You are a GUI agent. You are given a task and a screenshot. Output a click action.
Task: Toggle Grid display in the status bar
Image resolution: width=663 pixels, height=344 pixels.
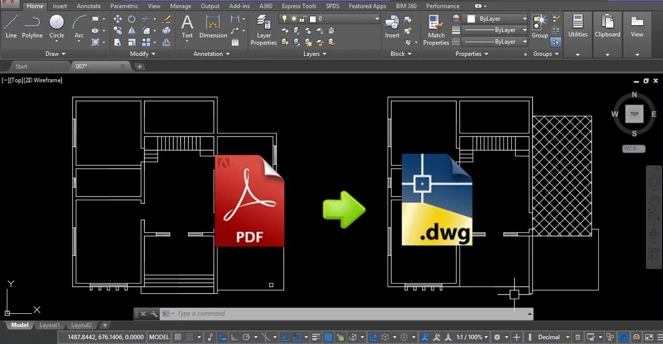tap(178, 337)
